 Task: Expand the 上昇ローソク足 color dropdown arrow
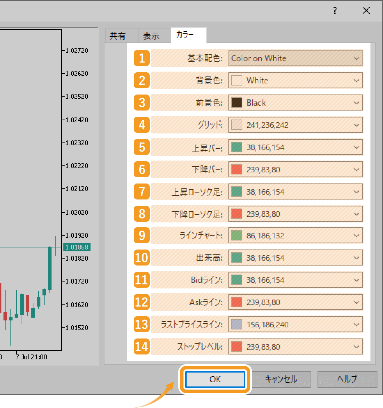point(357,192)
